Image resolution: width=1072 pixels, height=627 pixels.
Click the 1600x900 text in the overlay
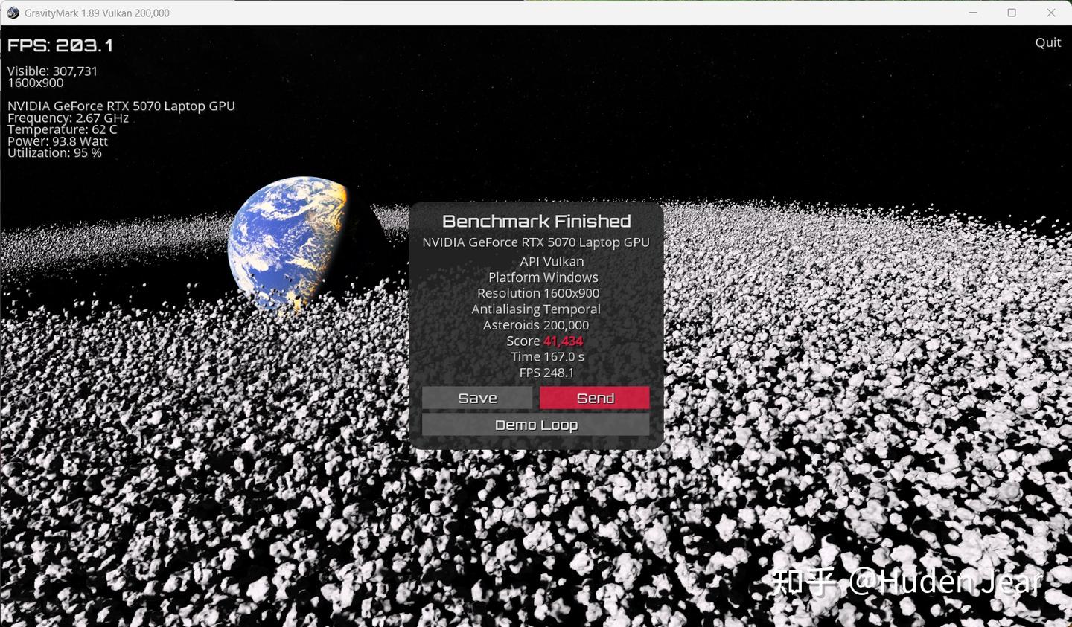pos(36,83)
